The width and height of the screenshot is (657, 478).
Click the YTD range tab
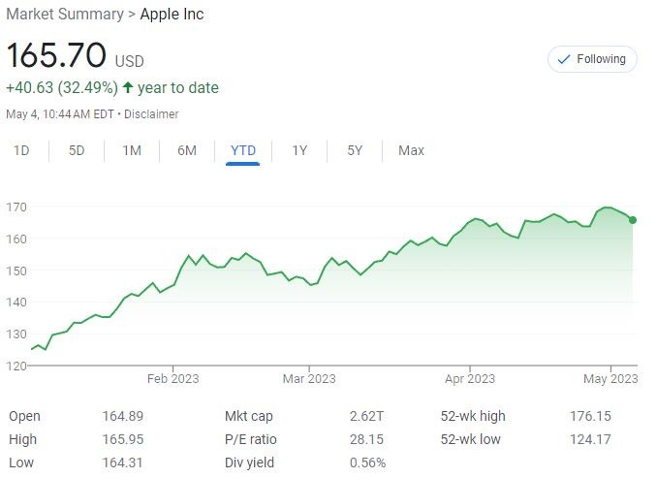pyautogui.click(x=243, y=150)
